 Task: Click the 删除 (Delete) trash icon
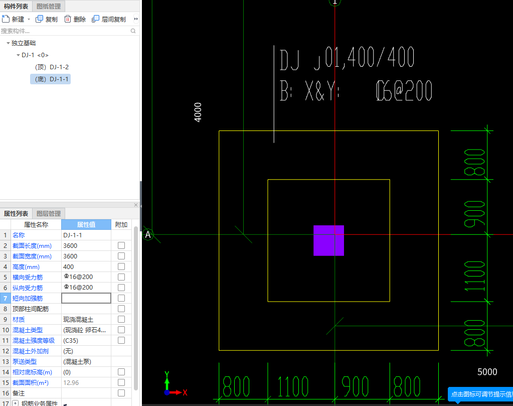(x=68, y=19)
